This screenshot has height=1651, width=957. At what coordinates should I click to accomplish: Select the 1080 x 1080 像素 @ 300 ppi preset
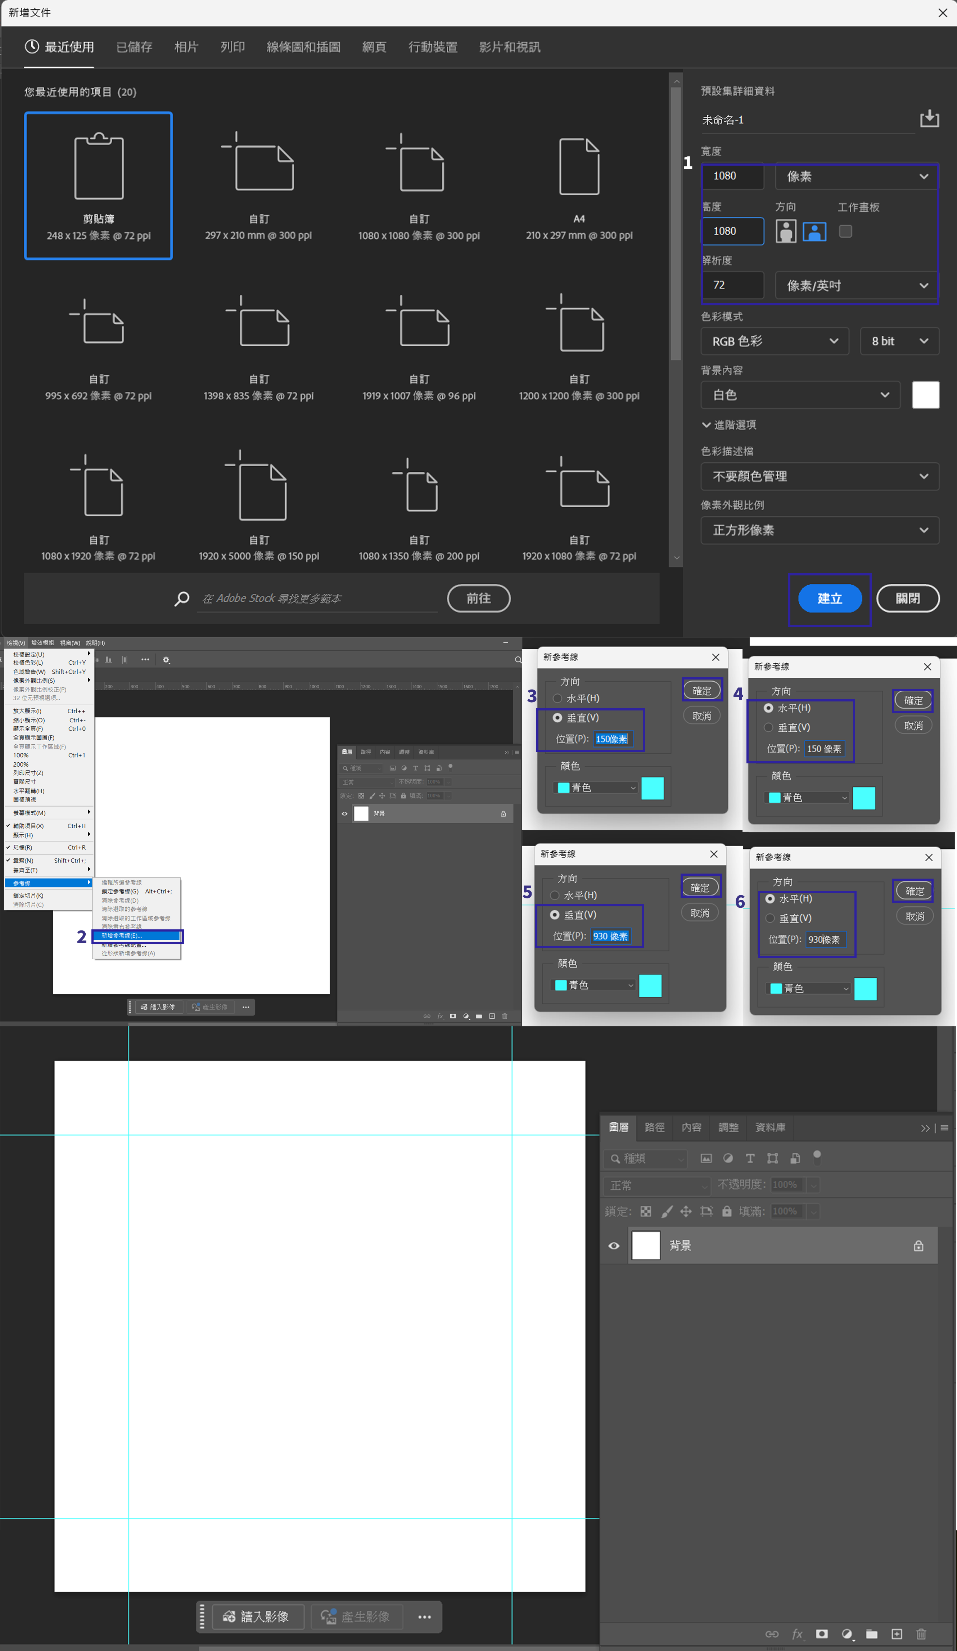pos(419,186)
